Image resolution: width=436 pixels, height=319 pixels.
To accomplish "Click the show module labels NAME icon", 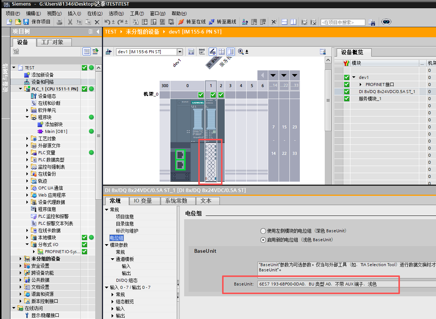I will [x=202, y=51].
